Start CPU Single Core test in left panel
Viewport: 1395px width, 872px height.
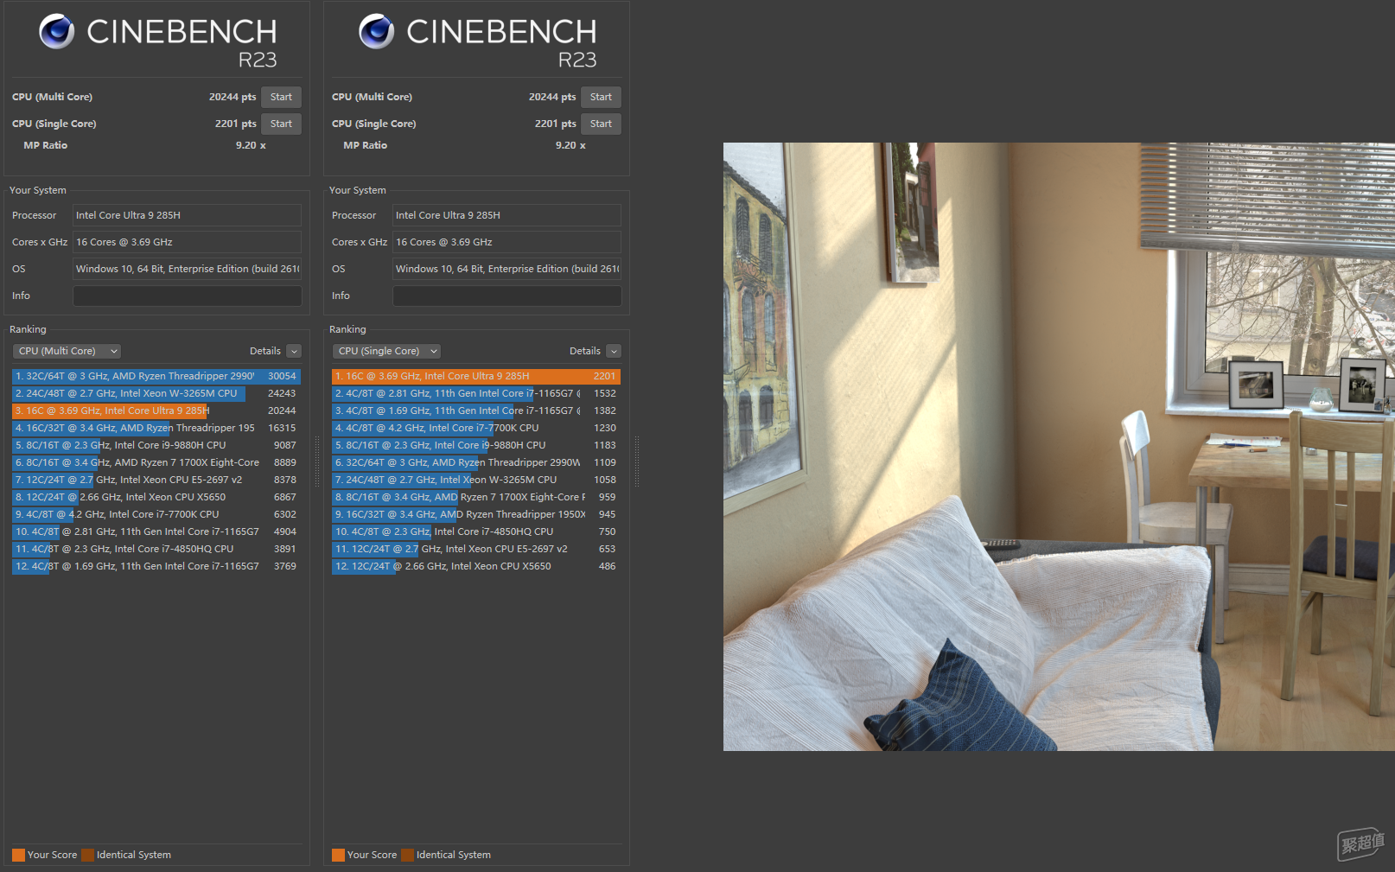coord(281,124)
